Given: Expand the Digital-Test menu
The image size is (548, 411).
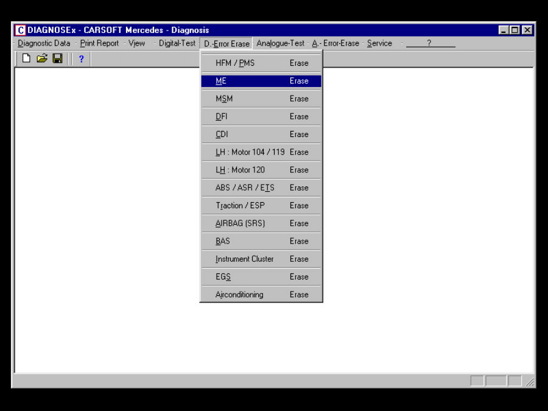Looking at the screenshot, I should pyautogui.click(x=177, y=43).
